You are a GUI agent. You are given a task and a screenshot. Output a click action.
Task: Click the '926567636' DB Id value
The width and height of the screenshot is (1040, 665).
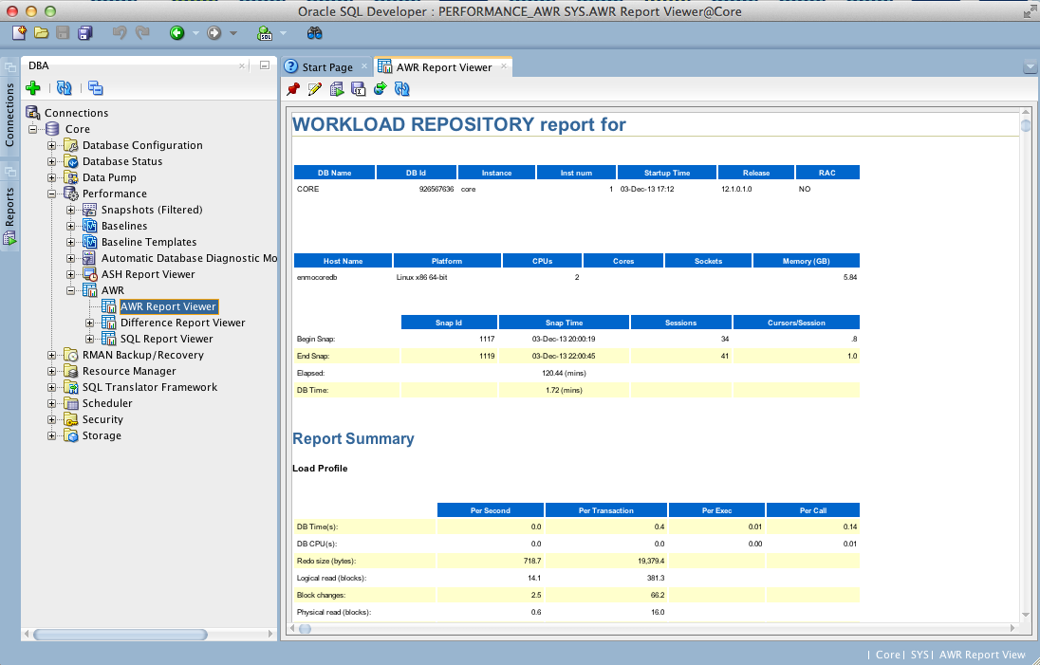click(x=436, y=189)
